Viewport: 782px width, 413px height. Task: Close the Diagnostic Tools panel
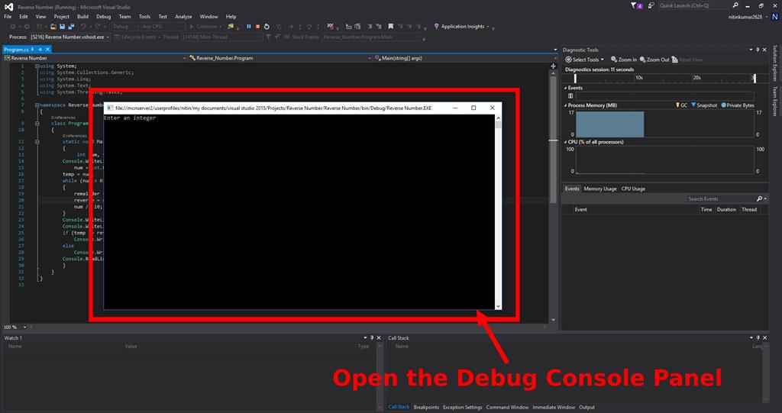coord(764,50)
